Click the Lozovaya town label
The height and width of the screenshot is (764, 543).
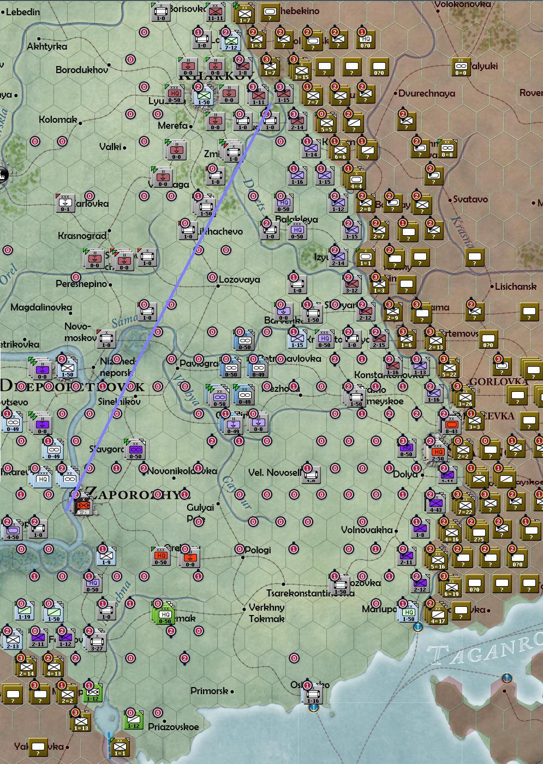(x=239, y=279)
